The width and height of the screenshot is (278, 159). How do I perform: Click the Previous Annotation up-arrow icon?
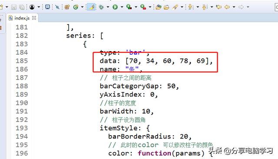(x=205, y=7)
